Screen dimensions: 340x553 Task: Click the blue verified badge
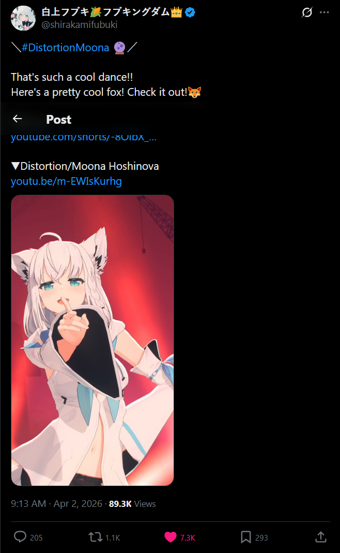coord(190,12)
